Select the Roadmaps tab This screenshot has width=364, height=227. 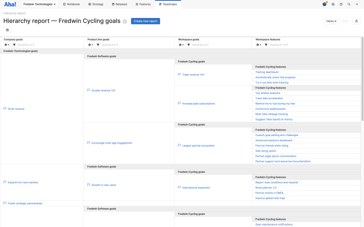tap(168, 4)
